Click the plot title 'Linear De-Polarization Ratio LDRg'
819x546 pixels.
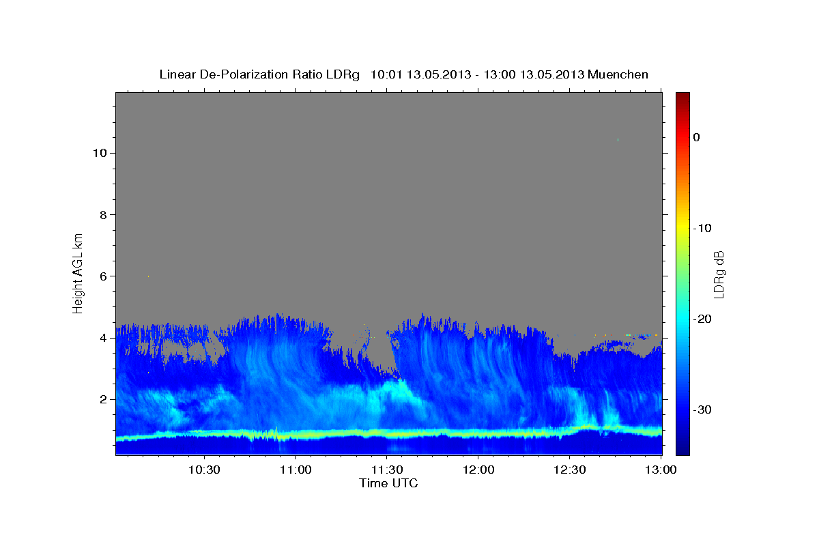259,74
